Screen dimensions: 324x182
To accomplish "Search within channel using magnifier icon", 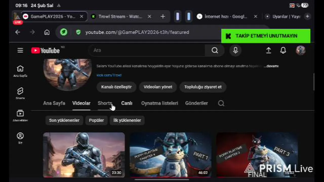I will coord(221,103).
